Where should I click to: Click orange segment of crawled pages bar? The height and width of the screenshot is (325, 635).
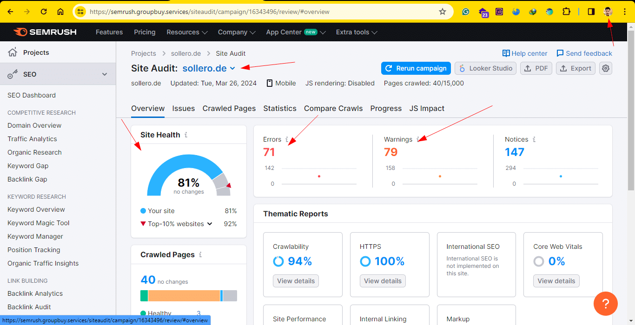click(184, 296)
